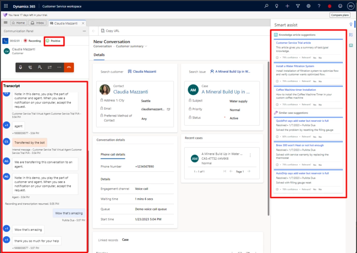
Task: Open more options ellipsis in call controls
Action: (59, 67)
